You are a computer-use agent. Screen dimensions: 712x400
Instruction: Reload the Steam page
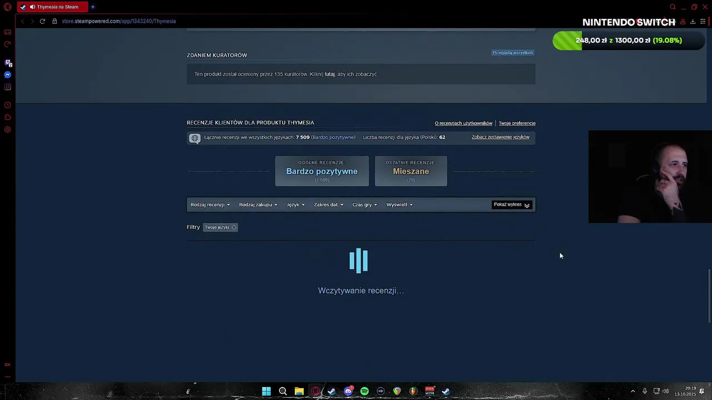[42, 21]
